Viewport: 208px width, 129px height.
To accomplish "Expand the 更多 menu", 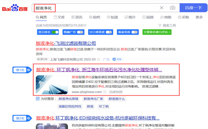I will [x=199, y=17].
